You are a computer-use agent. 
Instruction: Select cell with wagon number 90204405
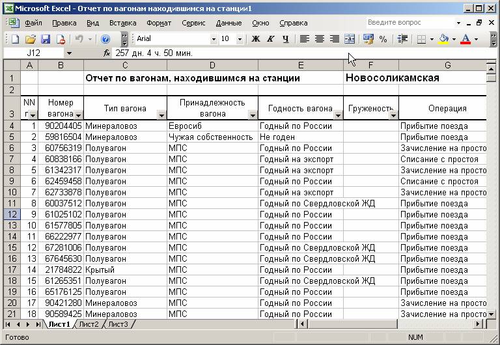click(x=61, y=126)
